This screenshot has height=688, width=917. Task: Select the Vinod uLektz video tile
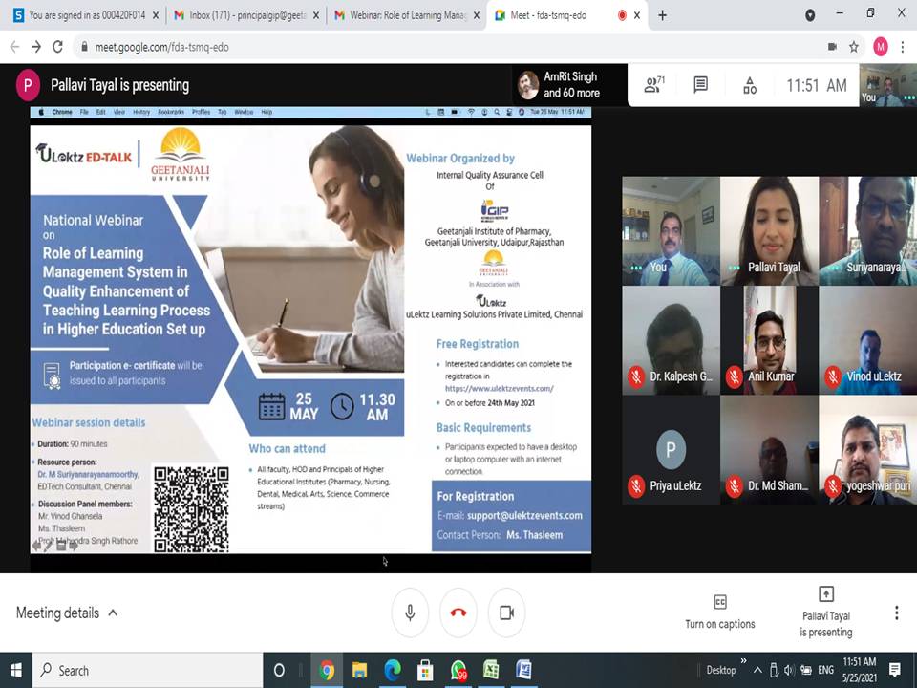pyautogui.click(x=868, y=340)
